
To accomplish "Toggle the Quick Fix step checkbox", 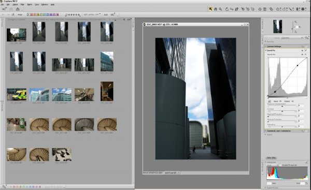I will point(306,51).
